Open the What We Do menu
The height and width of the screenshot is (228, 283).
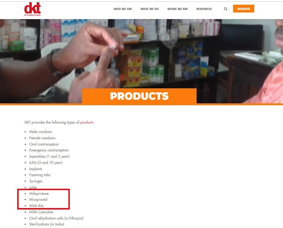[149, 9]
